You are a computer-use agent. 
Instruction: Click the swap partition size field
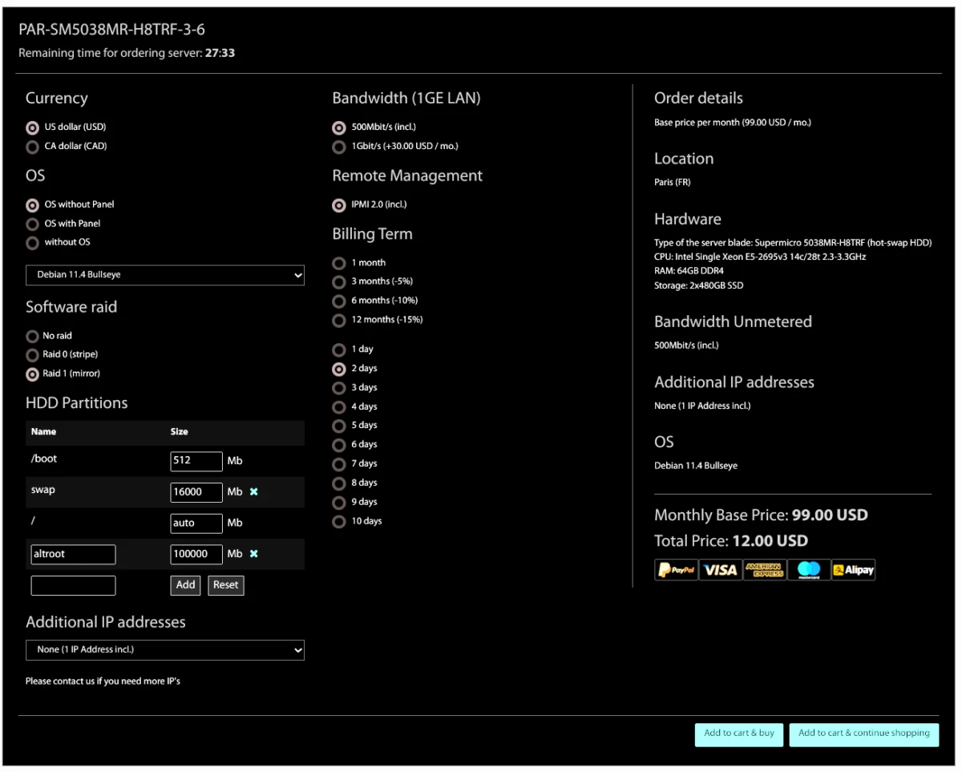pos(196,492)
